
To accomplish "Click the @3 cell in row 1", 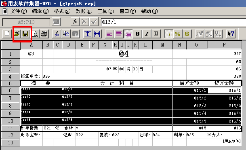I will tap(32, 54).
